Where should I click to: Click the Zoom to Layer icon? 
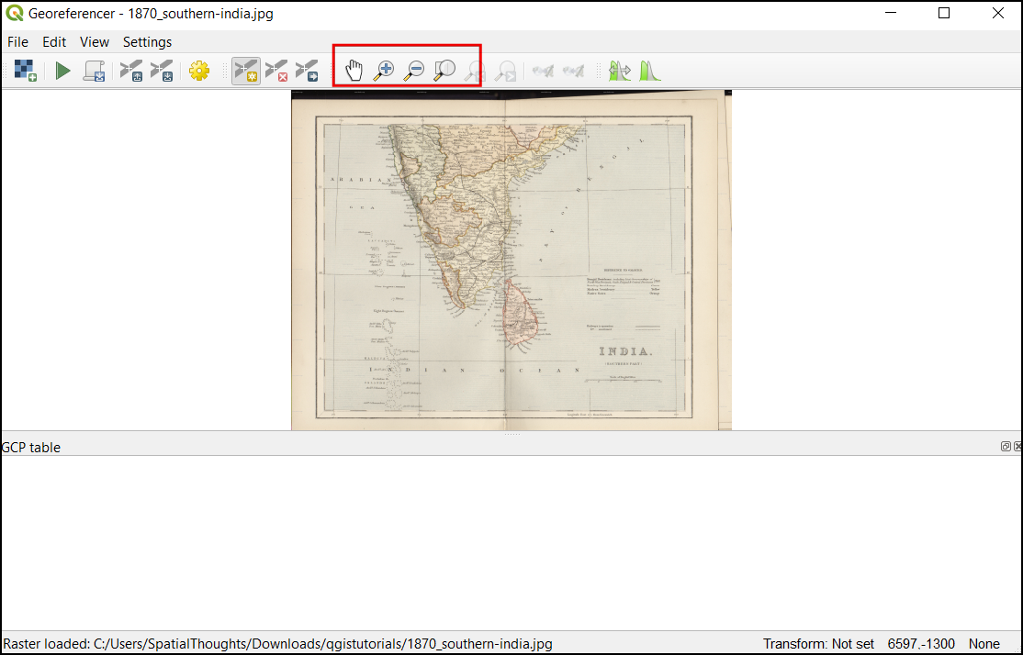click(444, 70)
